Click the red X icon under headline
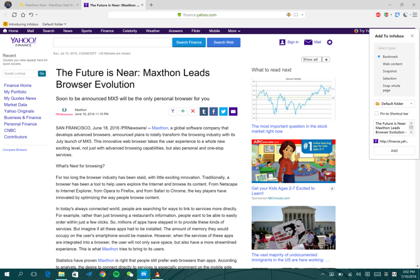 pos(193,111)
